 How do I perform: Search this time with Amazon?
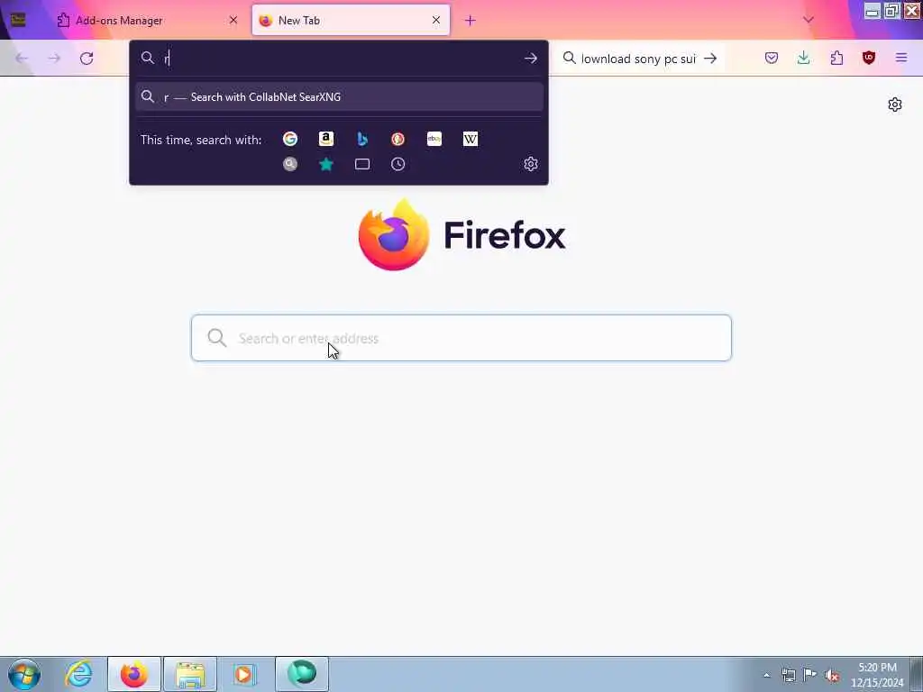pyautogui.click(x=326, y=139)
